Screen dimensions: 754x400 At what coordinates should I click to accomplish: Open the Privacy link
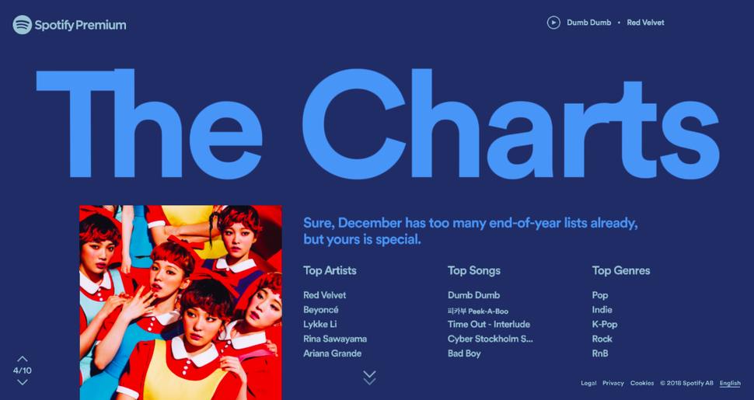tap(613, 383)
